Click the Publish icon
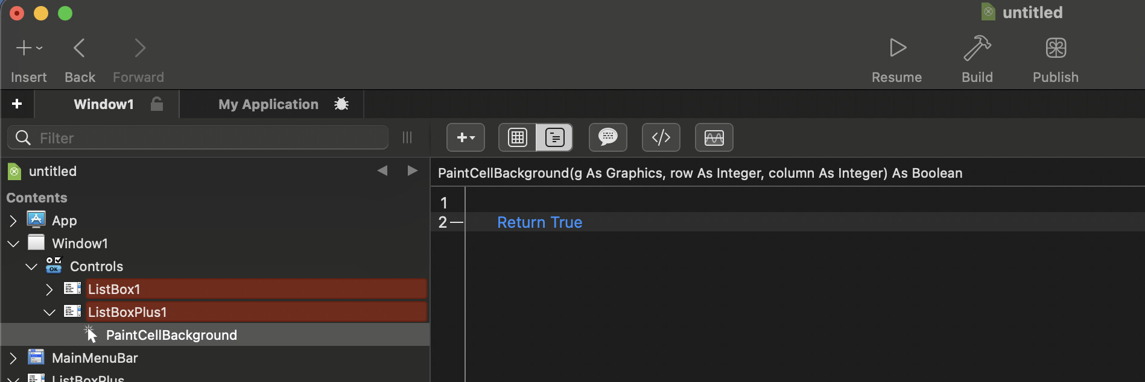Screen dimensions: 1145x382 (x=1055, y=48)
